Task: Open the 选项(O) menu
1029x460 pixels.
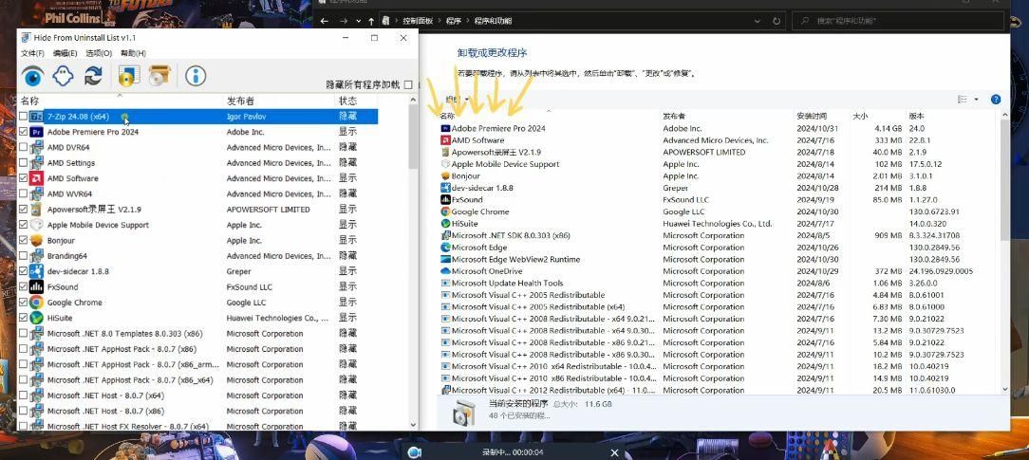Action: coord(99,53)
